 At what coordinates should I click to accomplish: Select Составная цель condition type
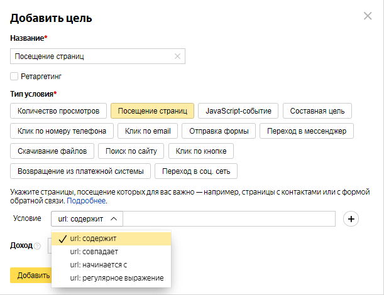point(317,111)
